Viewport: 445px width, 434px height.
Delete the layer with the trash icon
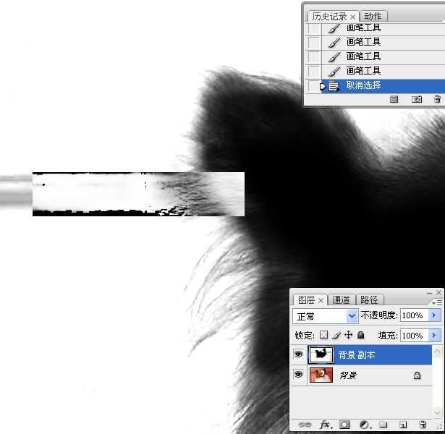point(423,425)
